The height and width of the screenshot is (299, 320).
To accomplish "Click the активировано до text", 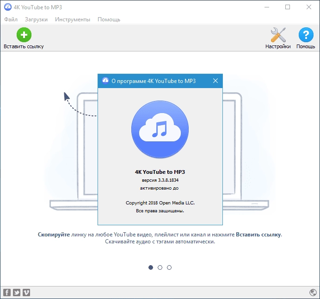I will (159, 188).
